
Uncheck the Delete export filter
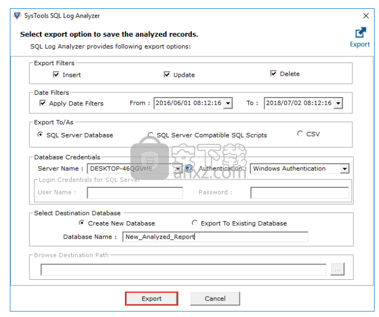(x=273, y=73)
